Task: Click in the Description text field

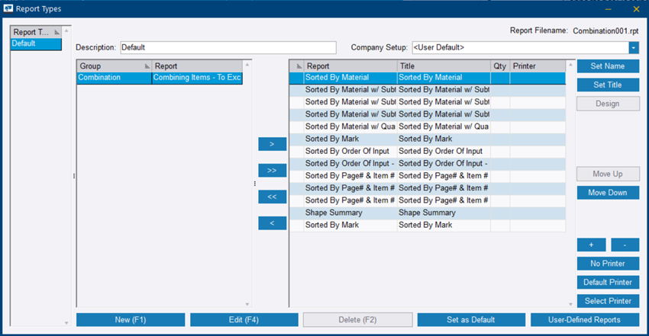Action: 227,48
